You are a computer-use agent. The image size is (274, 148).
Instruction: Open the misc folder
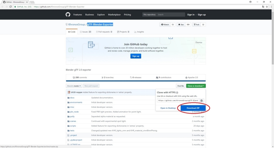(x=72, y=107)
